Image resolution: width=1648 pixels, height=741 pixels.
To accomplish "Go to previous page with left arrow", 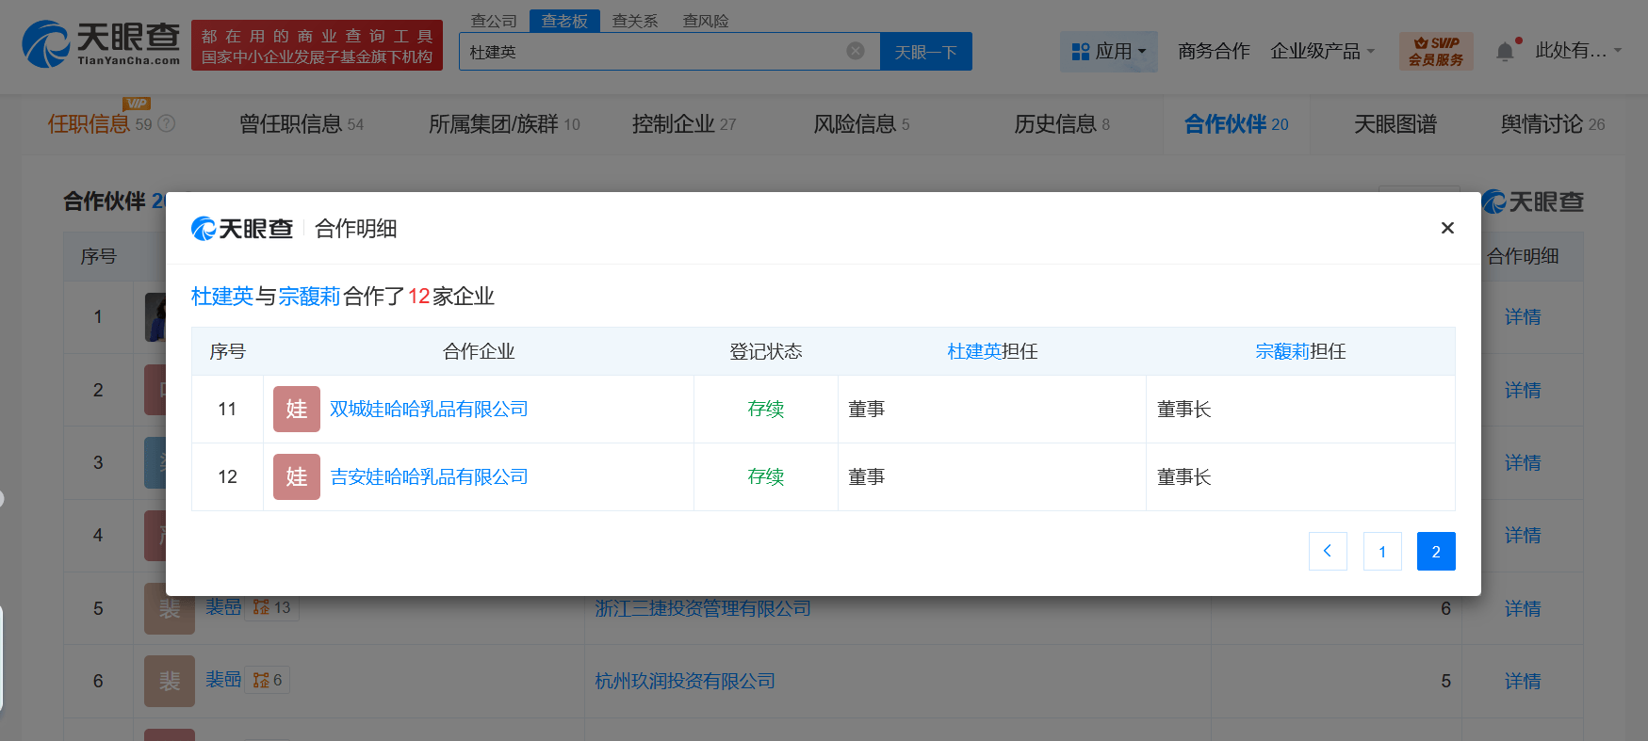I will click(1328, 551).
